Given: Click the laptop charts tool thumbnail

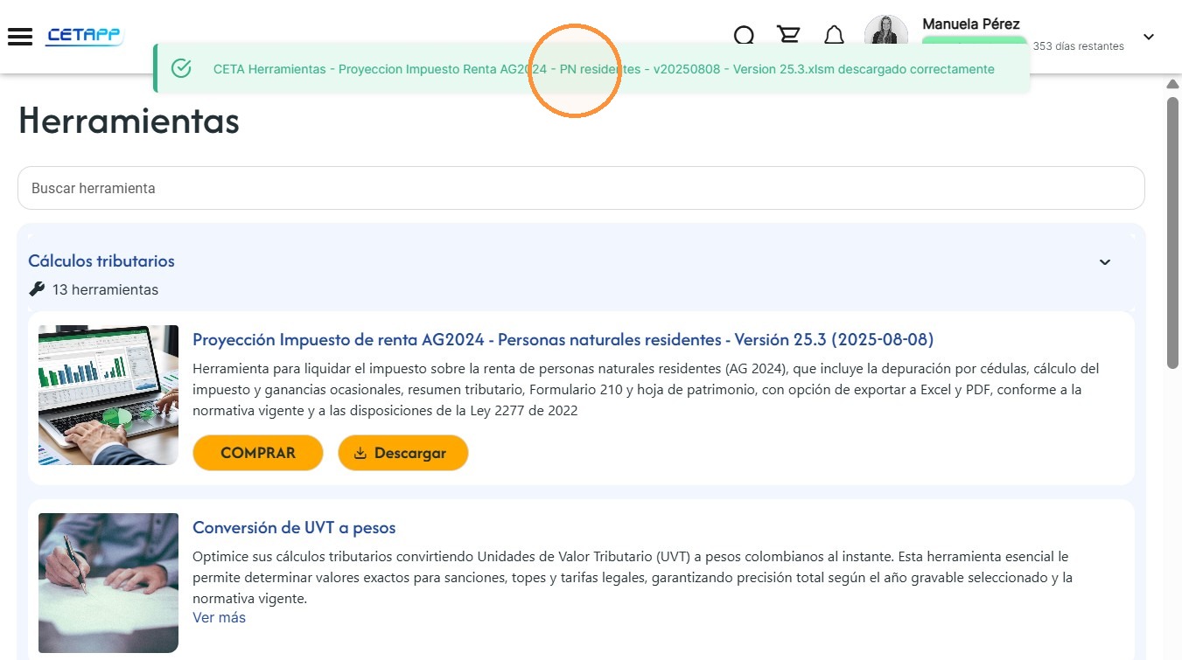Looking at the screenshot, I should (x=108, y=395).
